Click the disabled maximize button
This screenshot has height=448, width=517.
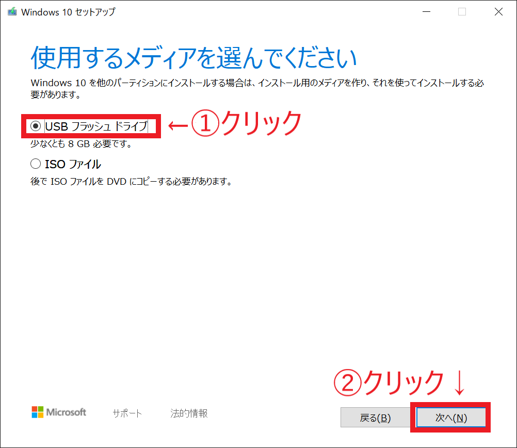(x=462, y=12)
